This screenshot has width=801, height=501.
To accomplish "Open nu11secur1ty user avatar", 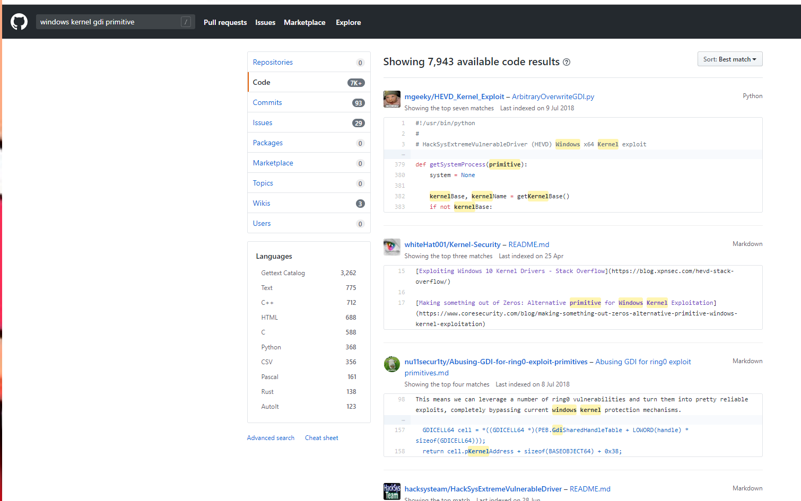I will 392,364.
